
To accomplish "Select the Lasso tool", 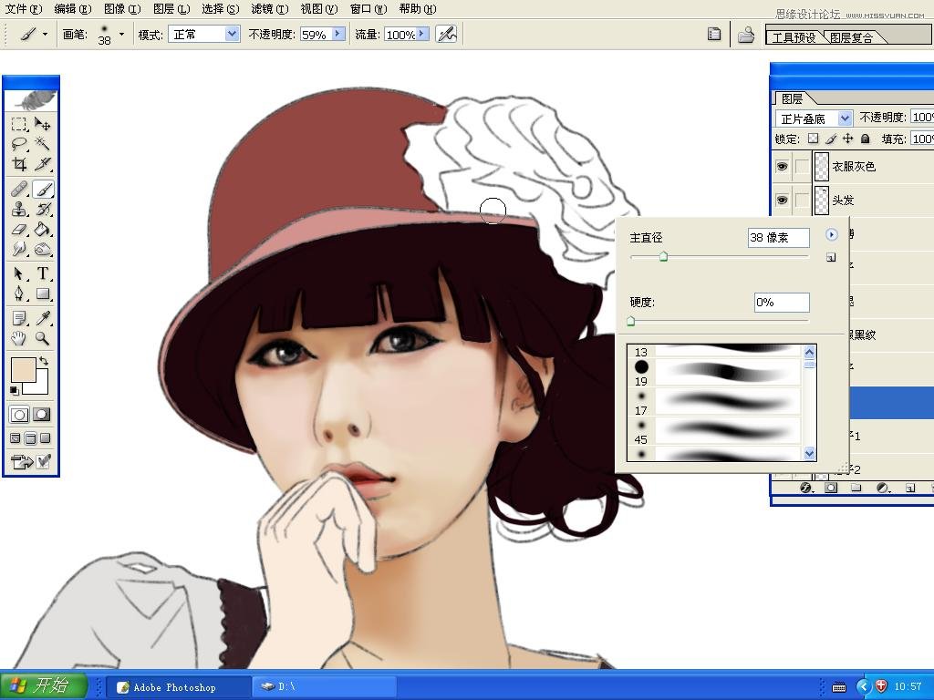I will coord(19,144).
